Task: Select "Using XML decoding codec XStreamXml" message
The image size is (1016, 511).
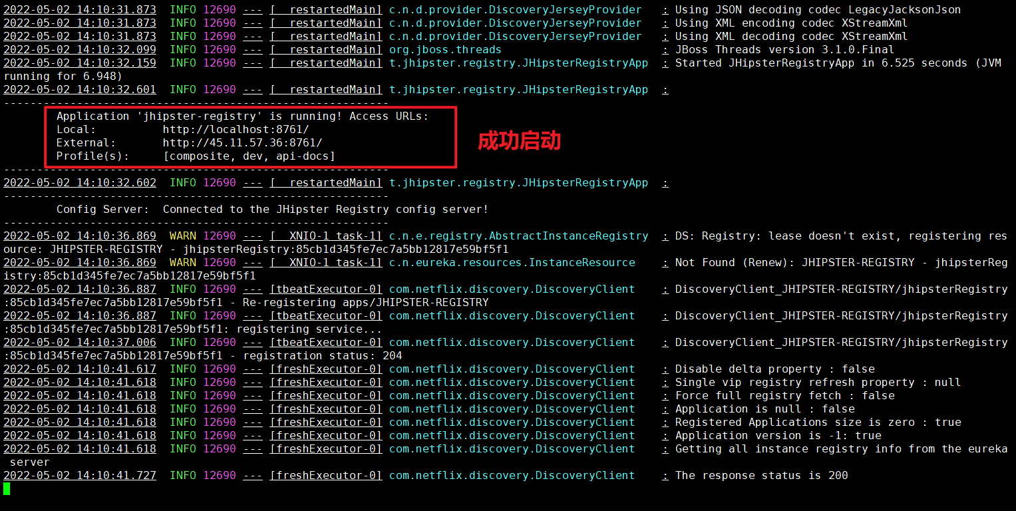Action: coord(792,36)
